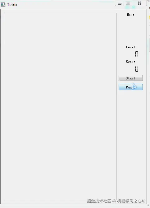
Task: Click the Tetrix window title text
Action: [x=12, y=5]
